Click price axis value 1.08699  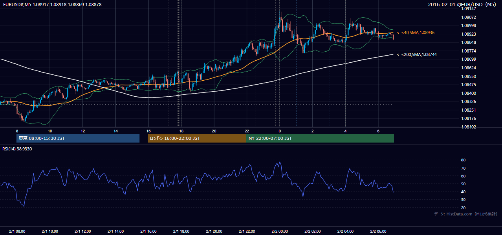[x=469, y=59]
